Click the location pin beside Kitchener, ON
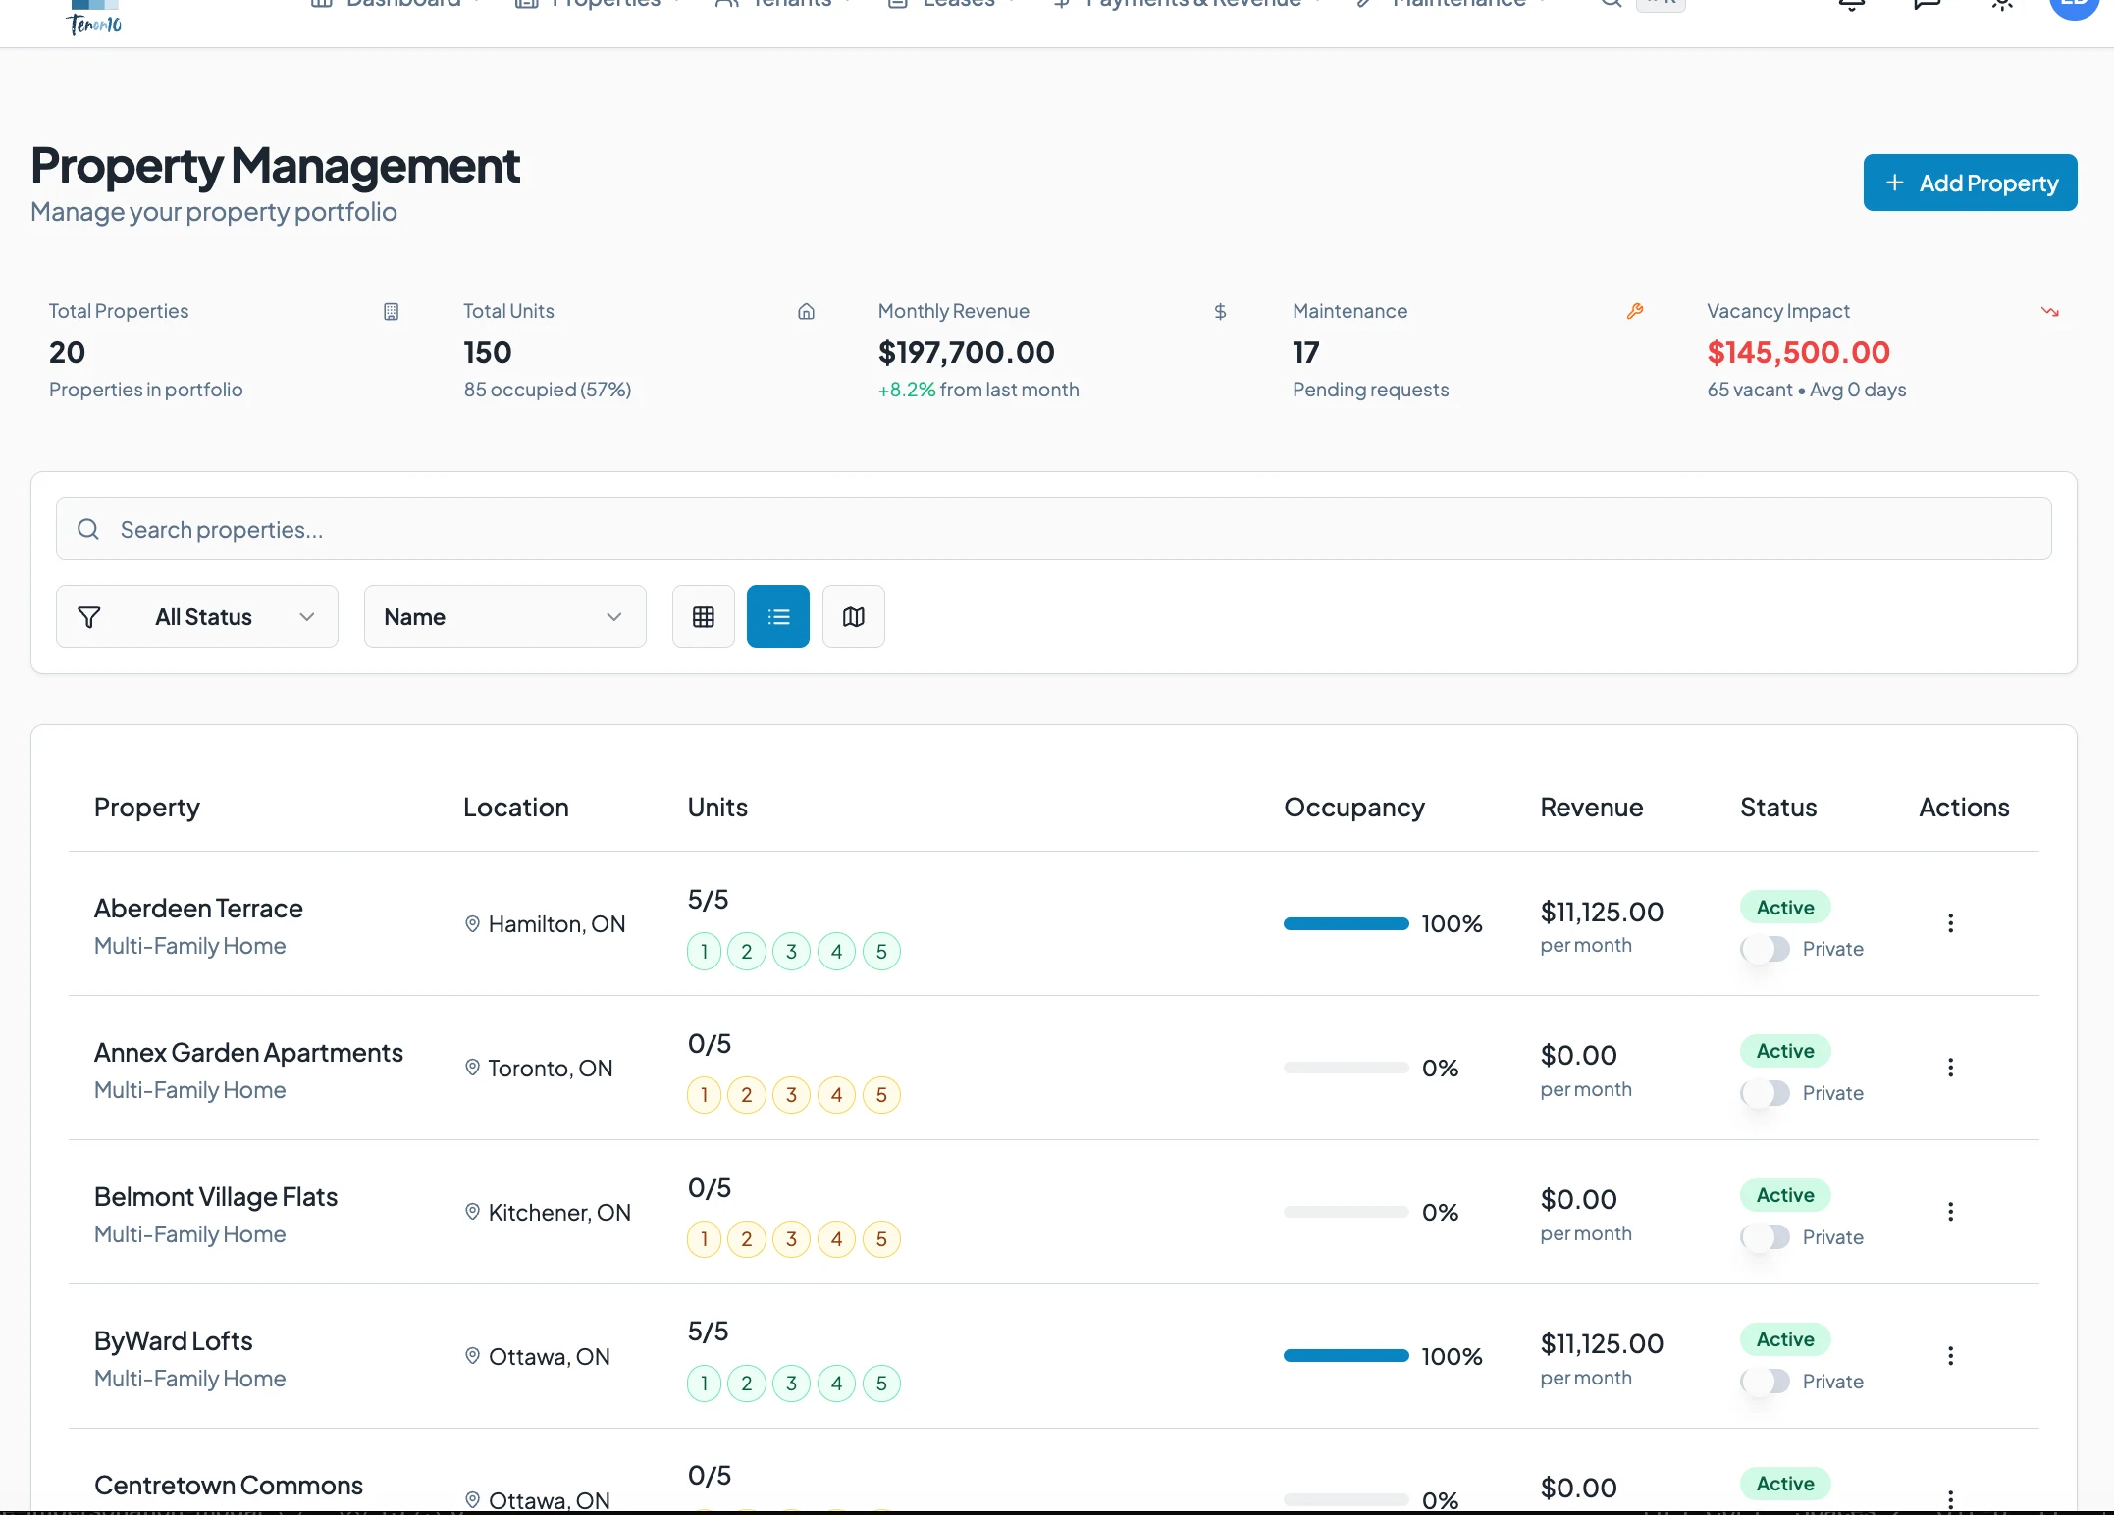 pos(472,1212)
